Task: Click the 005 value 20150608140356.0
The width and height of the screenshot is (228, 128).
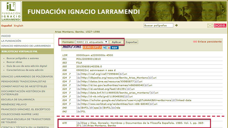Action: pos(89,67)
